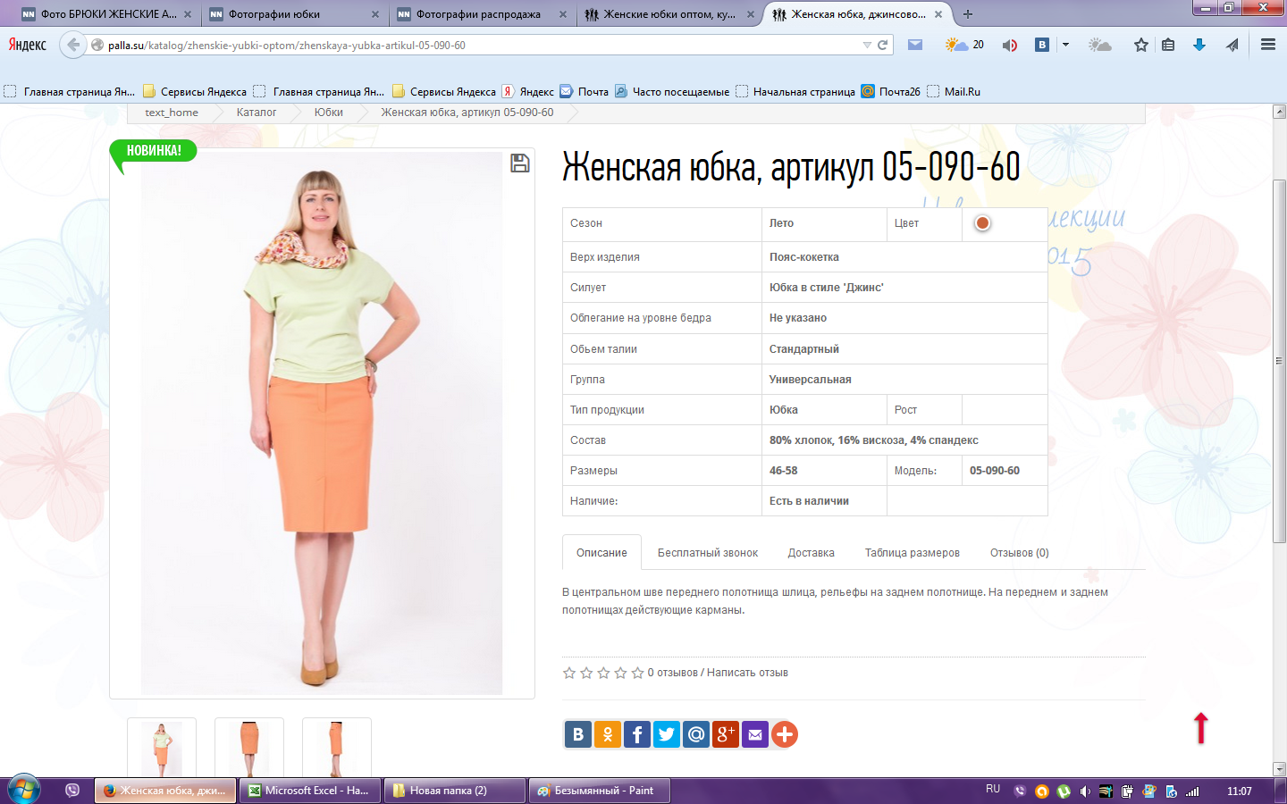
Task: Share via the Mail.ru @ icon
Action: coord(696,734)
